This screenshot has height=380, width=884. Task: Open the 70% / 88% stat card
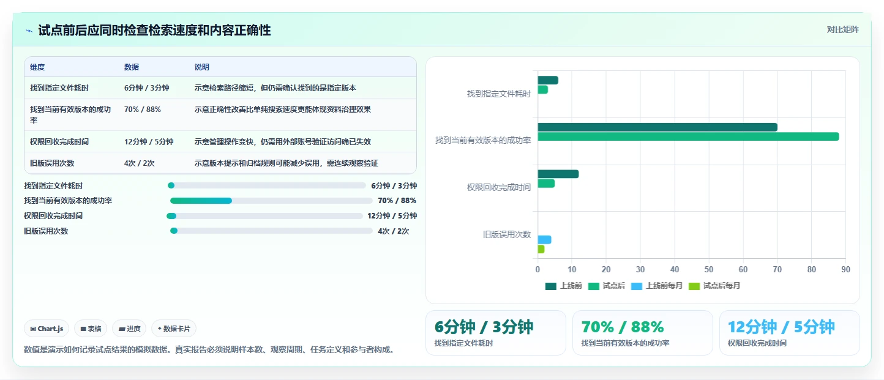643,333
